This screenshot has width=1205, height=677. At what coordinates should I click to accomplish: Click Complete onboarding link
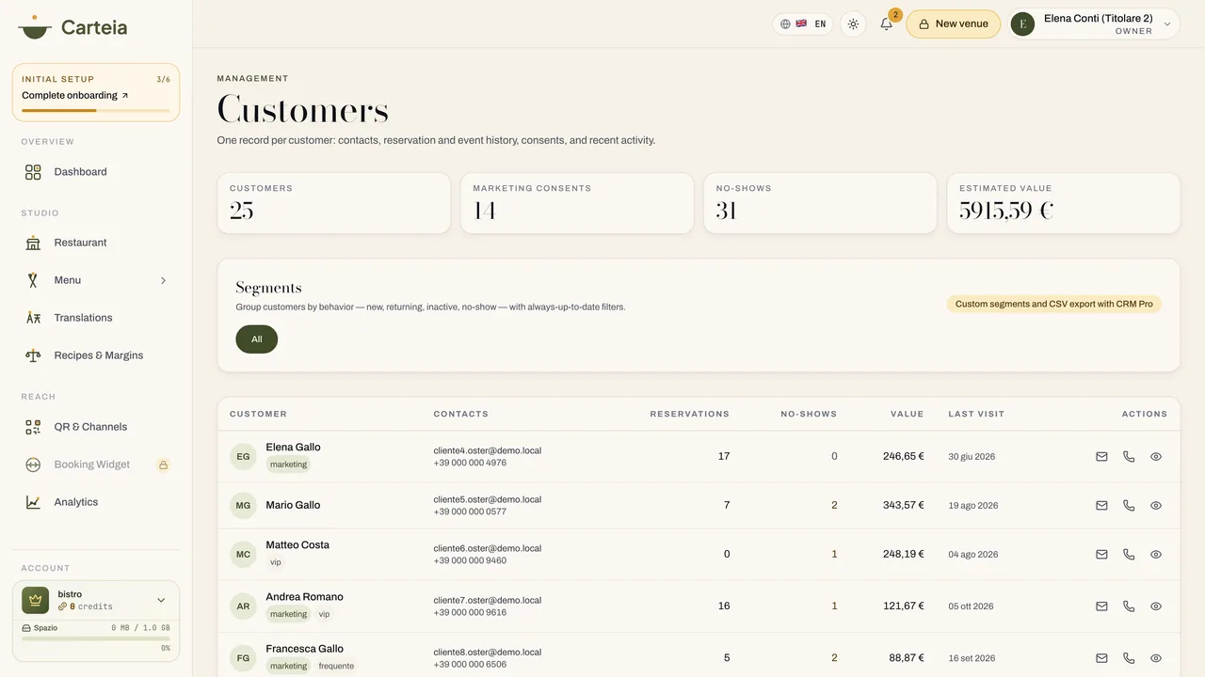pos(75,96)
